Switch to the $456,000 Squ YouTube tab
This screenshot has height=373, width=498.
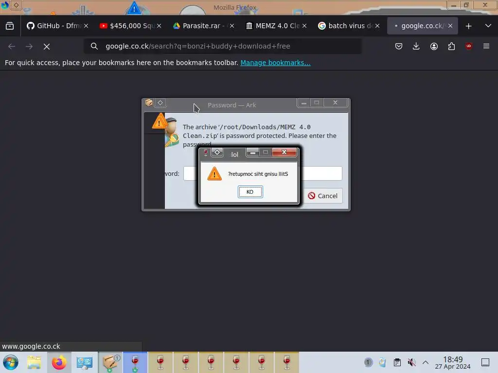click(126, 26)
